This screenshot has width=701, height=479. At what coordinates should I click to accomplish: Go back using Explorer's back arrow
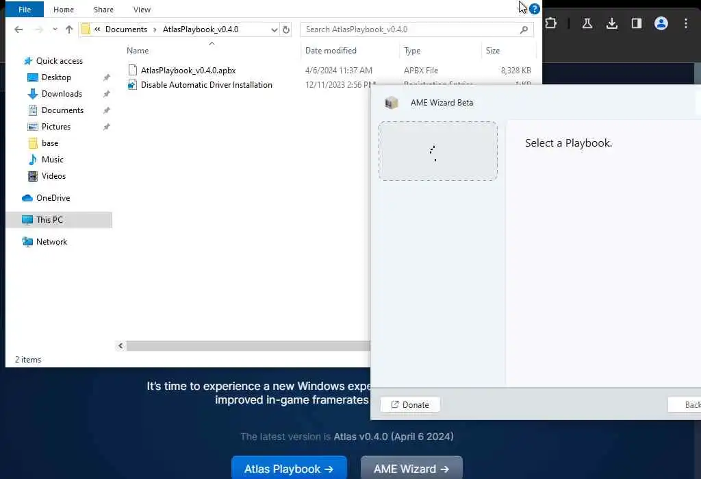pyautogui.click(x=18, y=29)
